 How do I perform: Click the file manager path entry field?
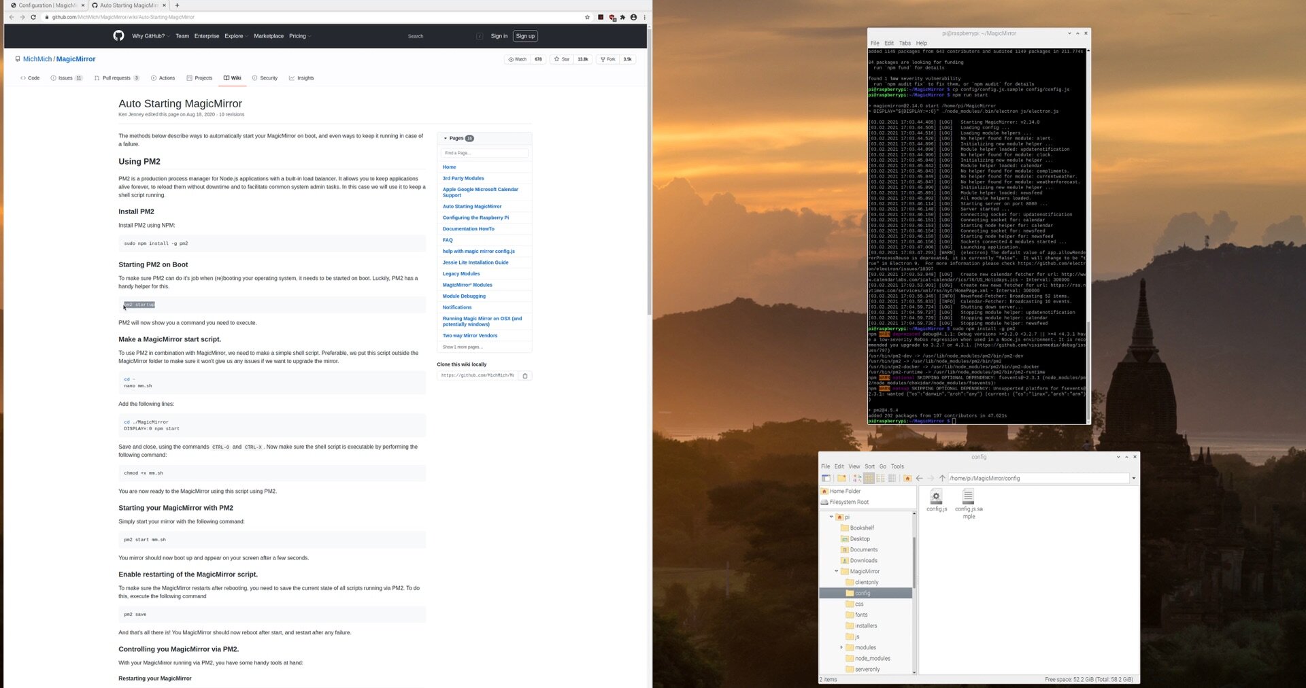pyautogui.click(x=1039, y=479)
